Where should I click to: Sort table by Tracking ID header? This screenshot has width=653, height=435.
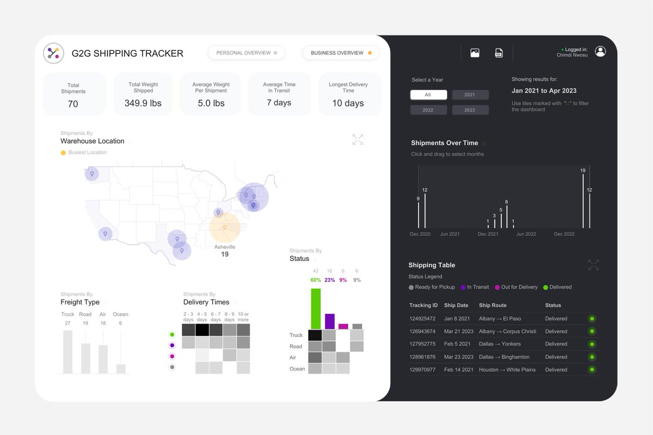click(424, 306)
